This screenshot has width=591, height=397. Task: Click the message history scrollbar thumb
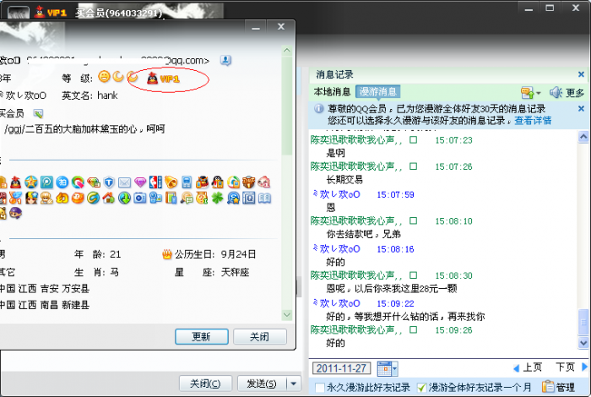(583, 323)
